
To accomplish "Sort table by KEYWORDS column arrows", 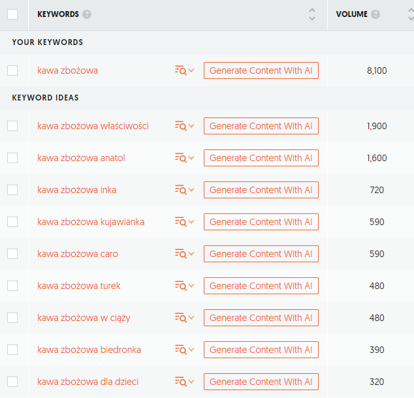I will click(x=312, y=14).
